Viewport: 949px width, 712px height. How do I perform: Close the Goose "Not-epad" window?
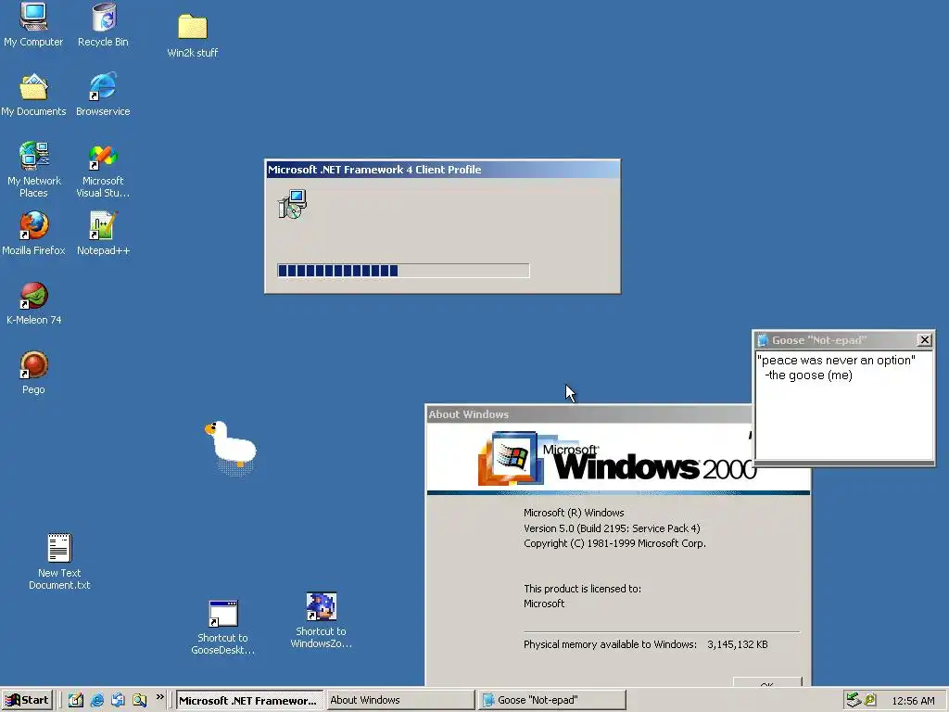925,340
